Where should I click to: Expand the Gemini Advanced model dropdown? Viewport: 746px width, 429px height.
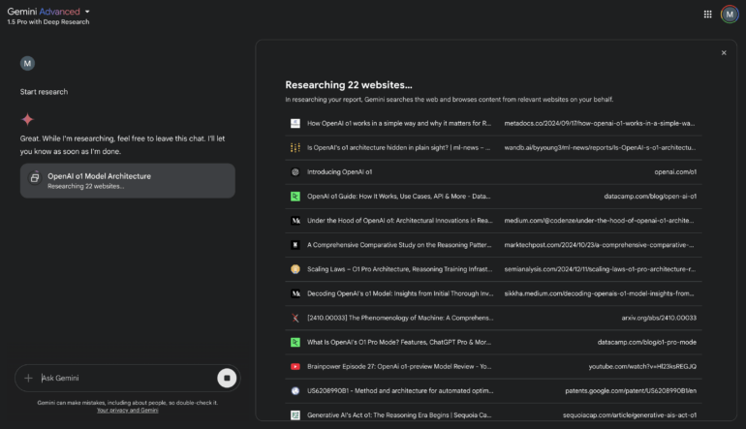tap(87, 12)
